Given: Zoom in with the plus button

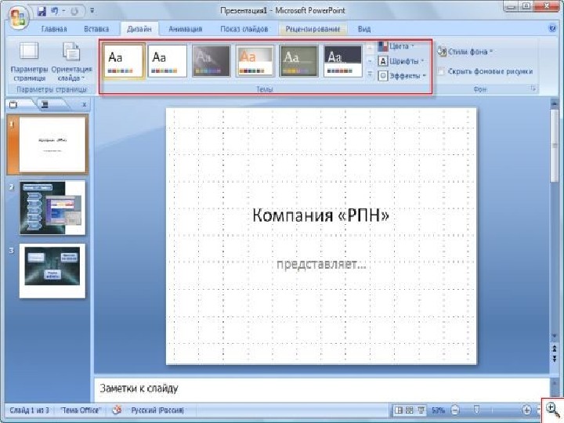Looking at the screenshot, I should (x=526, y=410).
